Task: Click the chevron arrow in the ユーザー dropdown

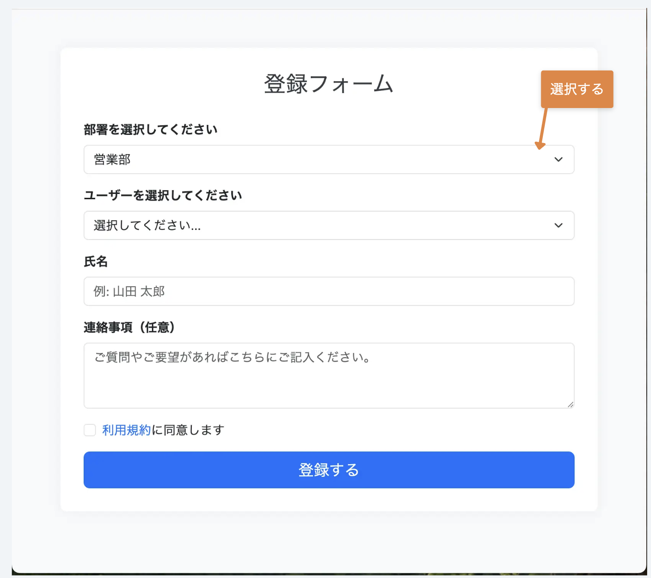Action: [558, 225]
